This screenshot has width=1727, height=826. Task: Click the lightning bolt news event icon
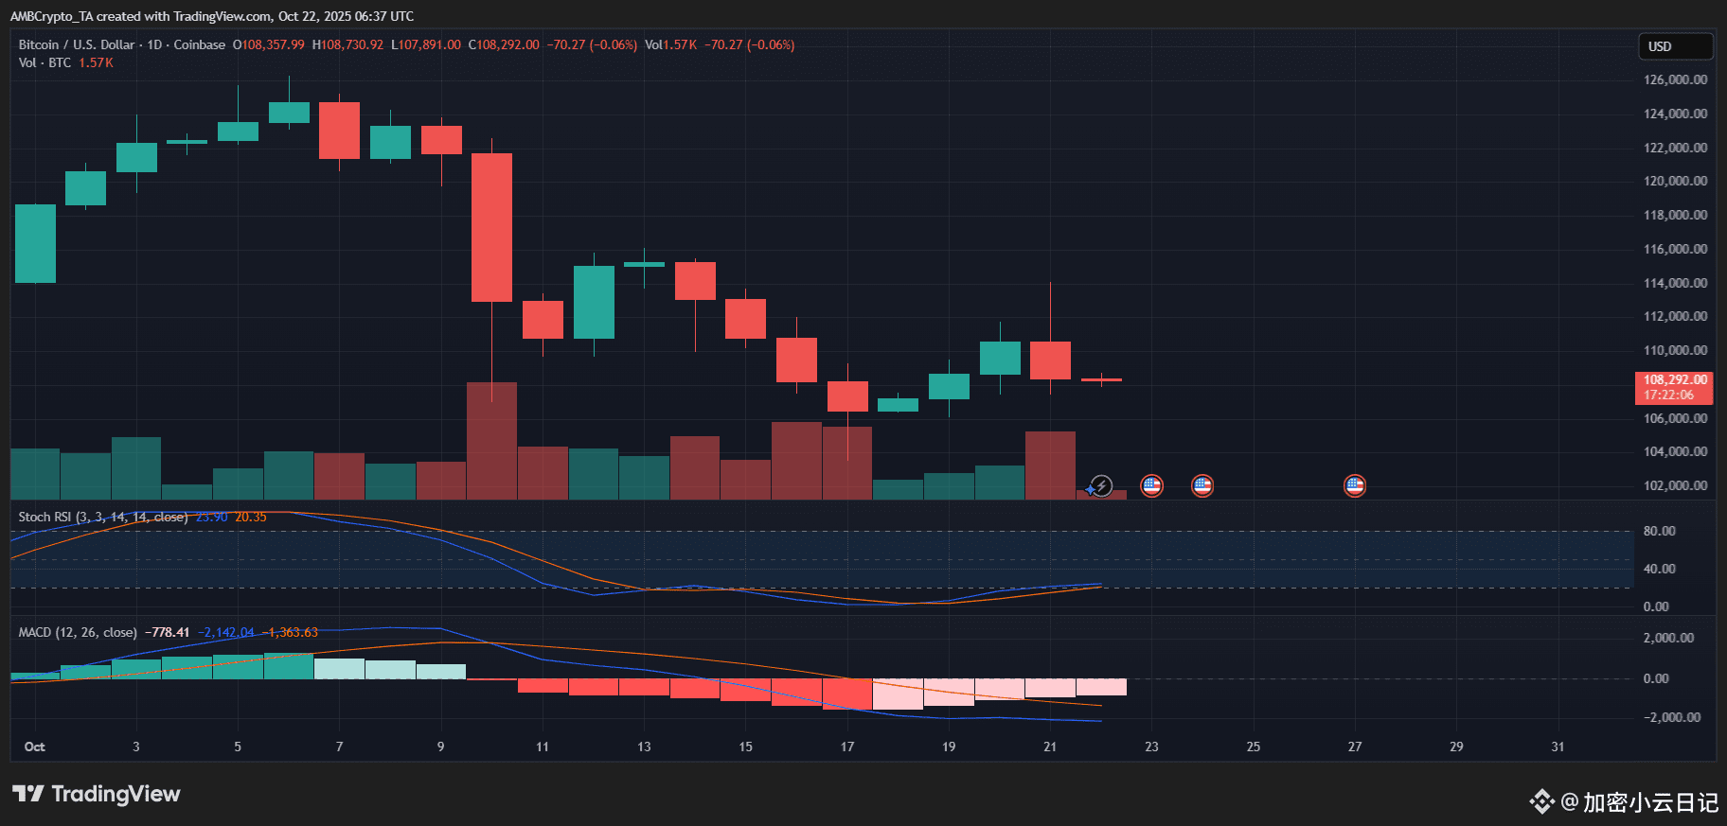click(x=1100, y=485)
